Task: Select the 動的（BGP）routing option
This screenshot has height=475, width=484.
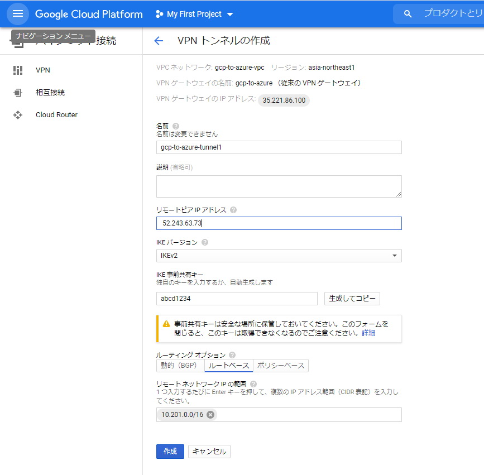Action: [x=180, y=366]
